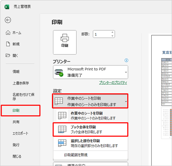Screen dimensions: 172x166
Task: Open 情報 in the sidebar
Action: 16,72
